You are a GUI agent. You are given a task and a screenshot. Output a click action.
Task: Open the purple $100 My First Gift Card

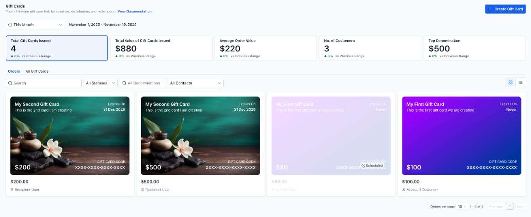(x=462, y=136)
